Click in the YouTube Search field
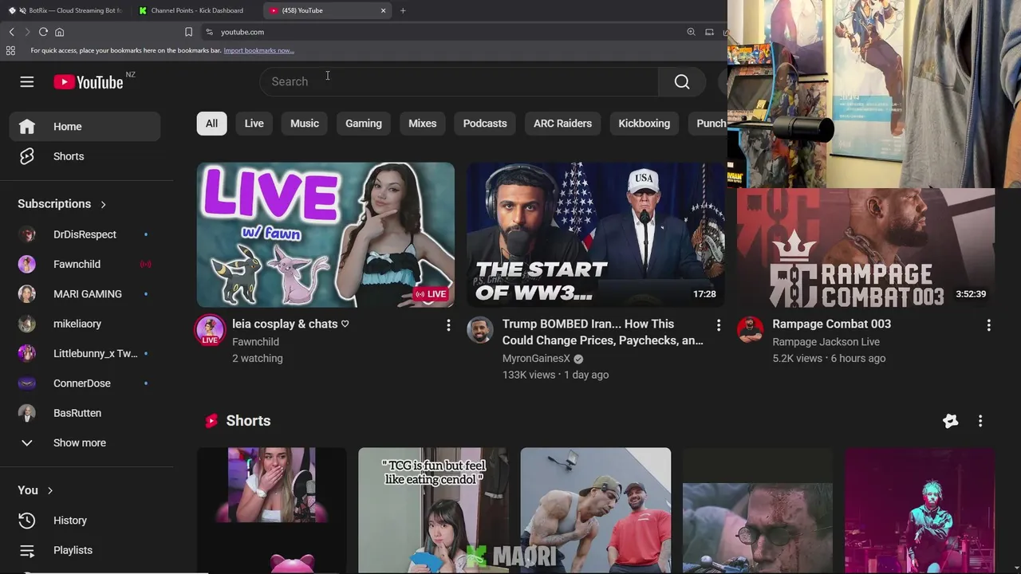This screenshot has height=574, width=1021. coord(459,81)
